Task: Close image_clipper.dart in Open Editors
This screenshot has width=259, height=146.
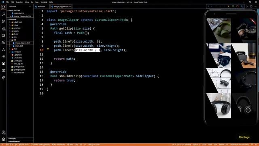Action: tap(10, 16)
